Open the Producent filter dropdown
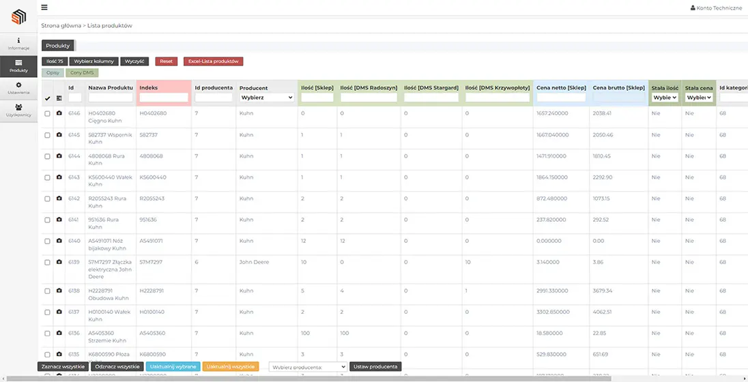Screen dimensions: 748x382 (266, 98)
